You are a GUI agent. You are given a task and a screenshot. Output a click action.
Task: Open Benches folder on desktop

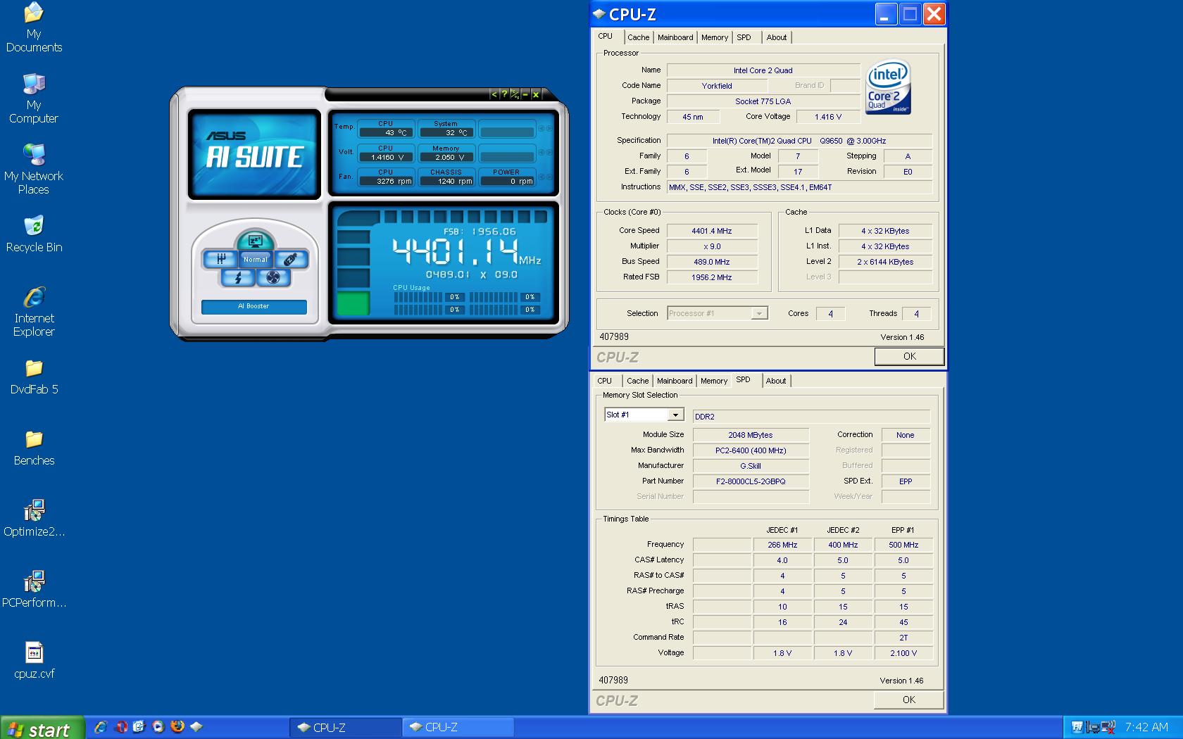(34, 448)
